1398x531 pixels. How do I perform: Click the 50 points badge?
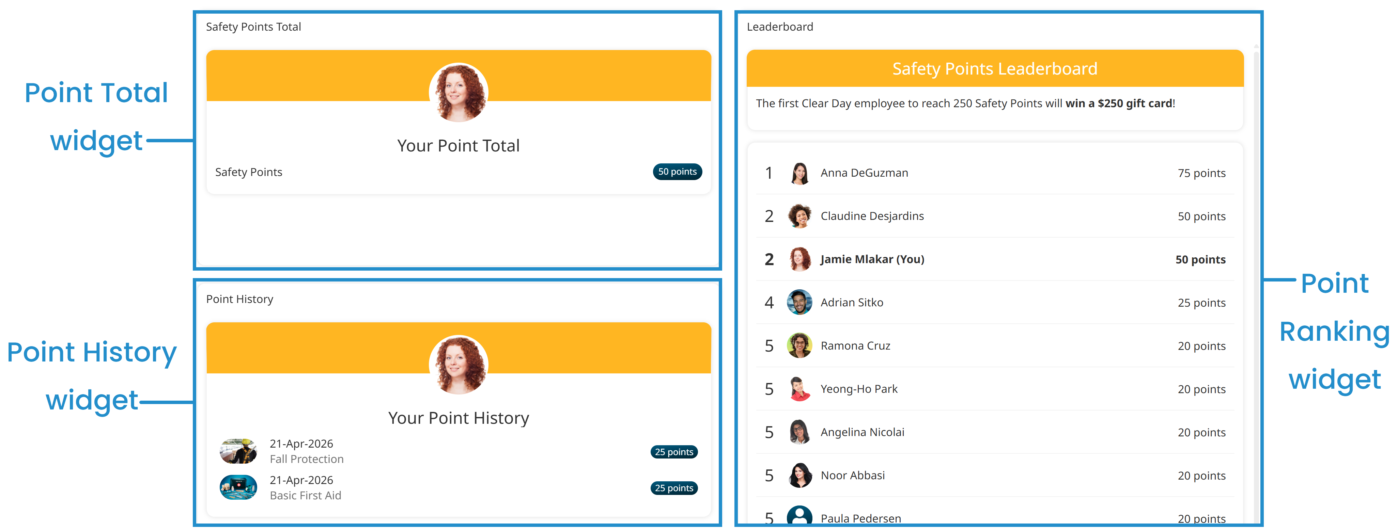677,172
